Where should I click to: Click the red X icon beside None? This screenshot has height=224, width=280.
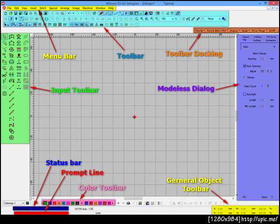click(203, 19)
